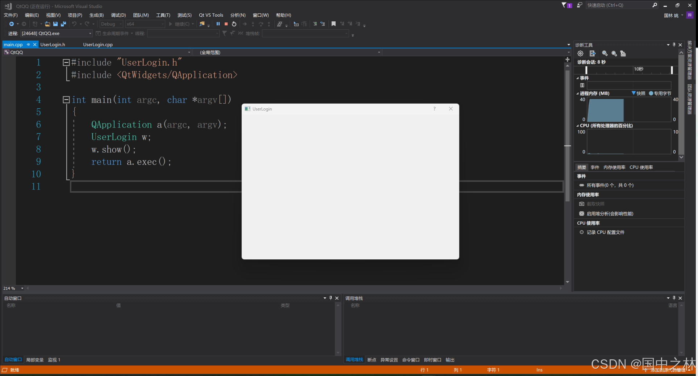The image size is (698, 376).
Task: Pause debugging with Break All button
Action: click(218, 24)
